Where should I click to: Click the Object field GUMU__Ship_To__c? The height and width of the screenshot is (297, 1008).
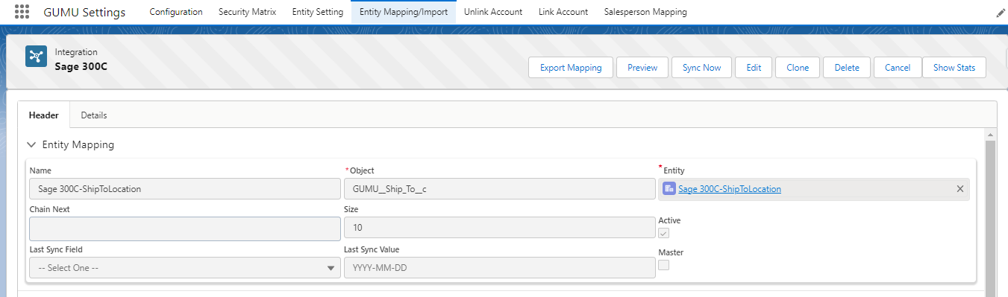tap(499, 189)
